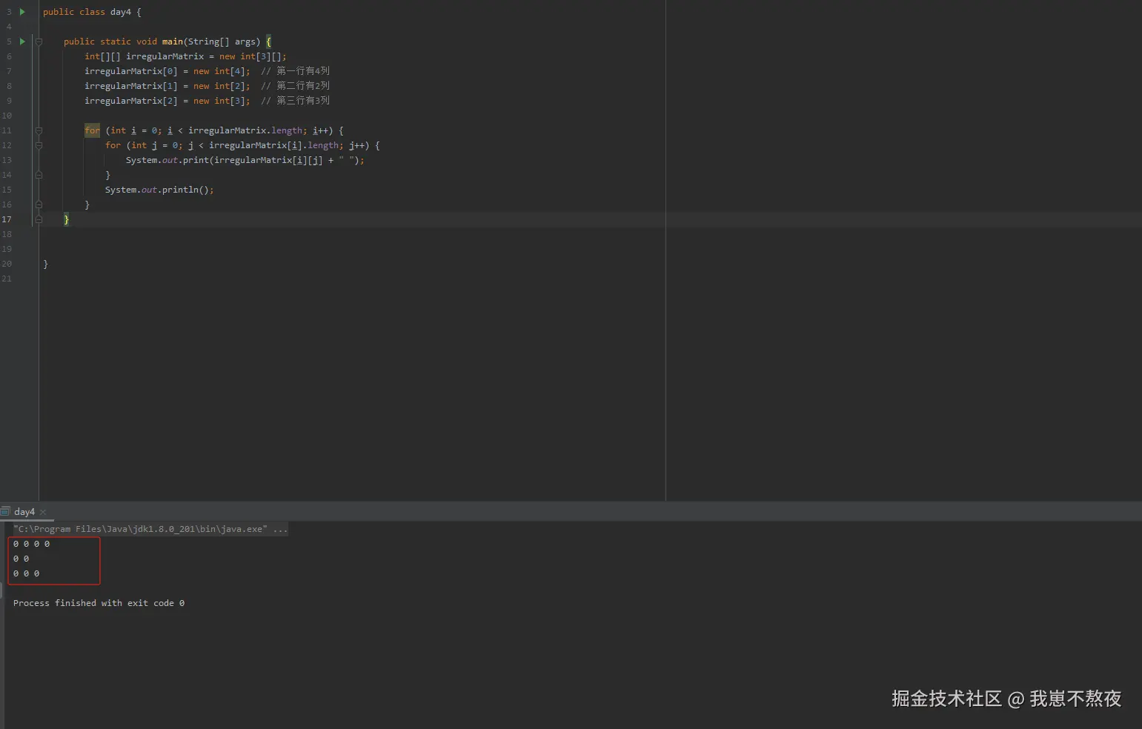Click the comment '第三行有3列'
Image resolution: width=1142 pixels, height=729 pixels.
point(303,101)
